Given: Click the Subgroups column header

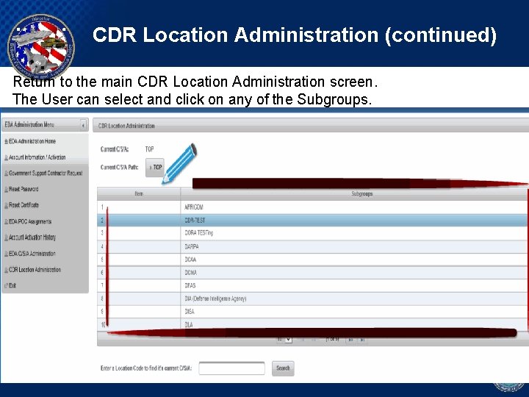Looking at the screenshot, I should tap(355, 194).
